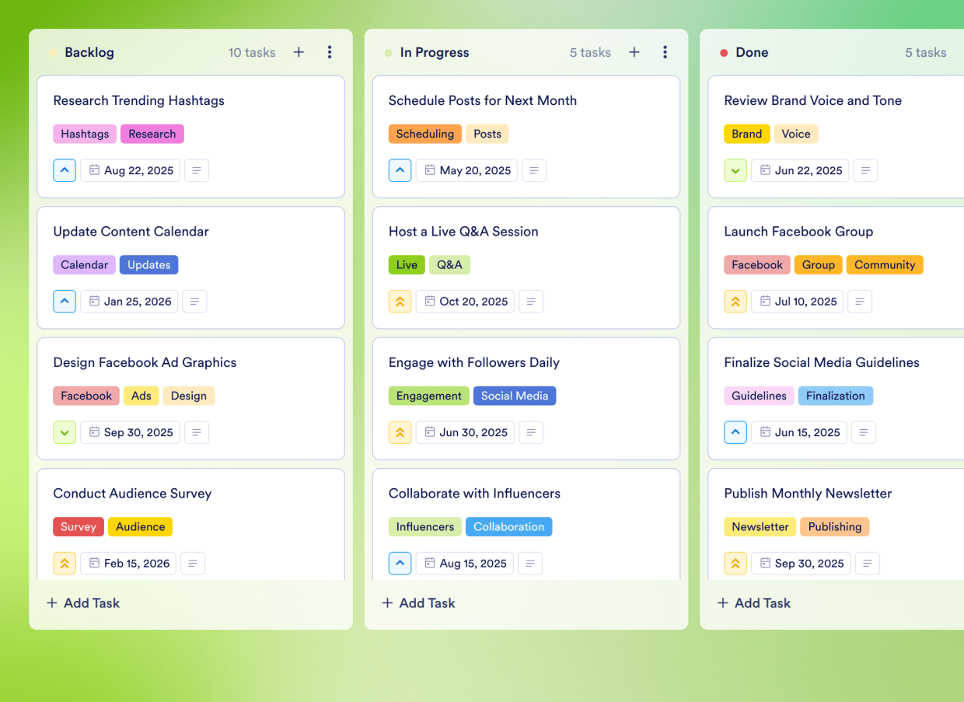The image size is (964, 702).
Task: Select the In Progress column header
Action: [x=435, y=52]
